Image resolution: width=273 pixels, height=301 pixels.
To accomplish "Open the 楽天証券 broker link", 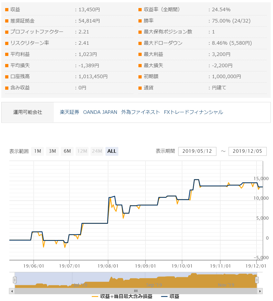I will click(x=69, y=112).
